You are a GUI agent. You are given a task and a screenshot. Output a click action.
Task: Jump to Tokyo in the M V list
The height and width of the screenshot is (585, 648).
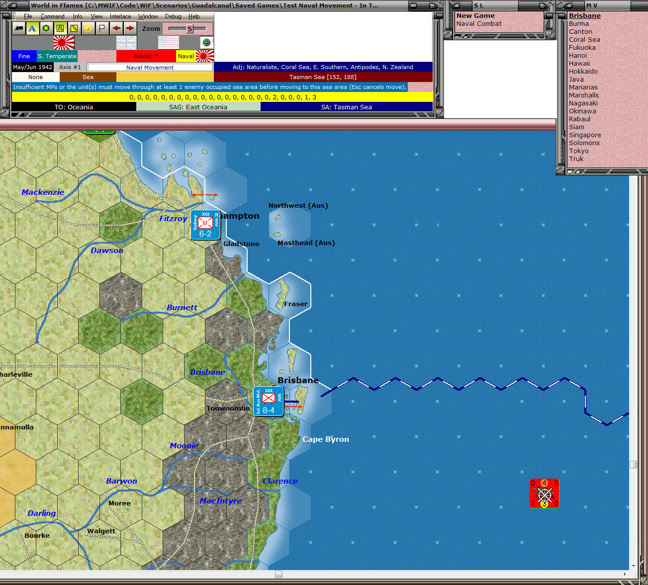tap(579, 151)
